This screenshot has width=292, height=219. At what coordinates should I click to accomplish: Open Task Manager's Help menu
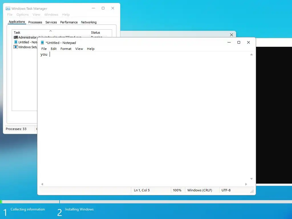point(66,15)
